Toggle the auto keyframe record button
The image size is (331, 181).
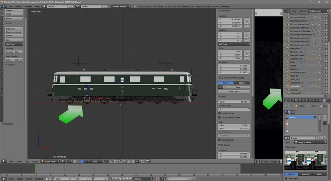click(x=157, y=179)
